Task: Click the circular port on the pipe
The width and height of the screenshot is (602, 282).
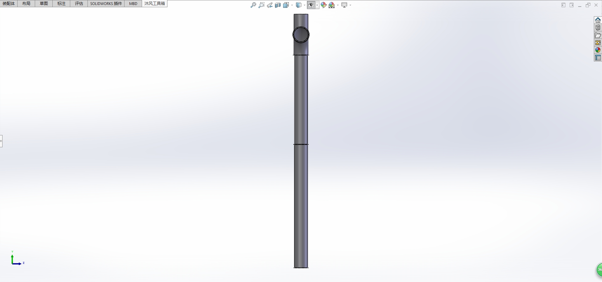Action: click(301, 34)
